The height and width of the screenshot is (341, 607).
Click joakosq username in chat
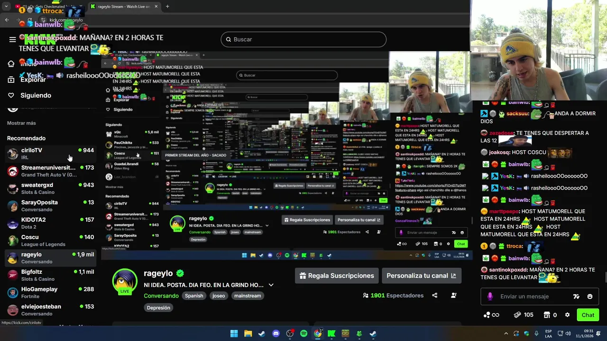(499, 153)
